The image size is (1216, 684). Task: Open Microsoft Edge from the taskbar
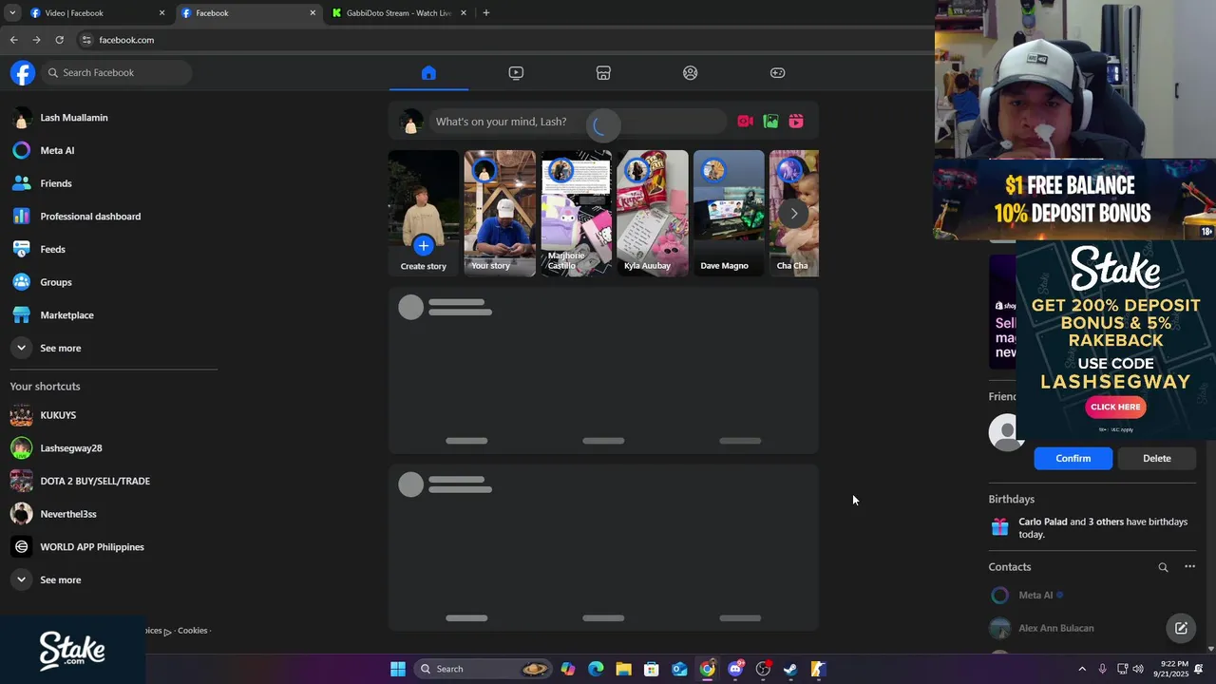click(596, 669)
